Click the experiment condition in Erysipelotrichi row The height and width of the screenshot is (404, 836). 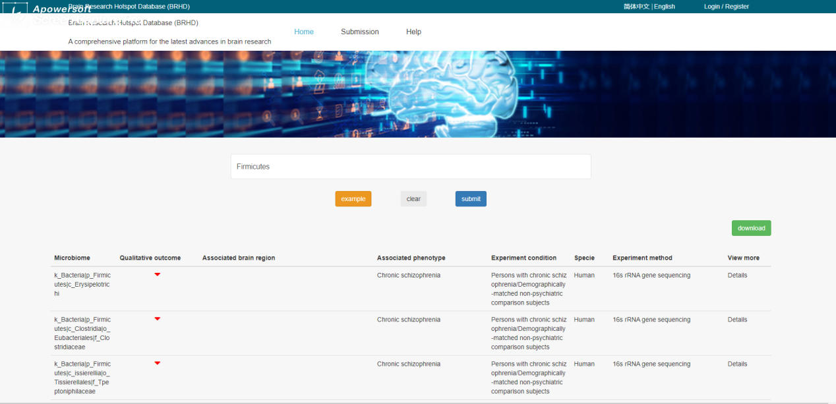pyautogui.click(x=529, y=289)
